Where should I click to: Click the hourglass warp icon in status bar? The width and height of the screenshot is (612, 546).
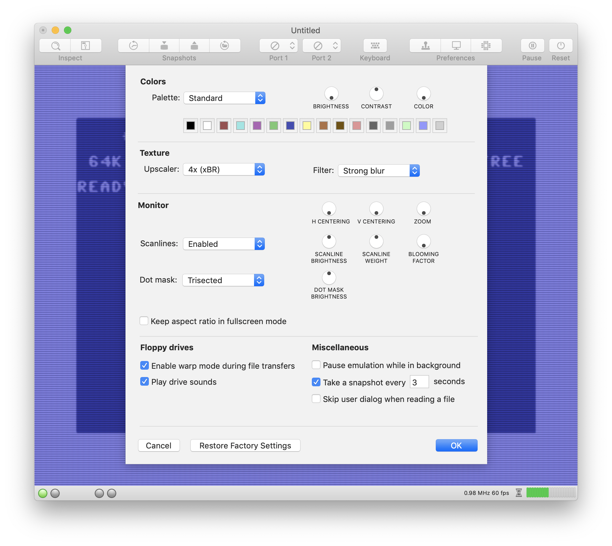coord(519,493)
